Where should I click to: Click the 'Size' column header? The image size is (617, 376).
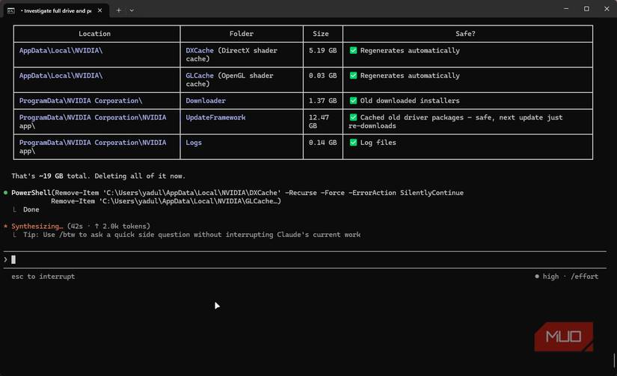(321, 34)
